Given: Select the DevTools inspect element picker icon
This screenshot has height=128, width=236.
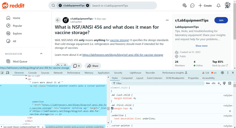Looking at the screenshot, I should pos(2,73).
